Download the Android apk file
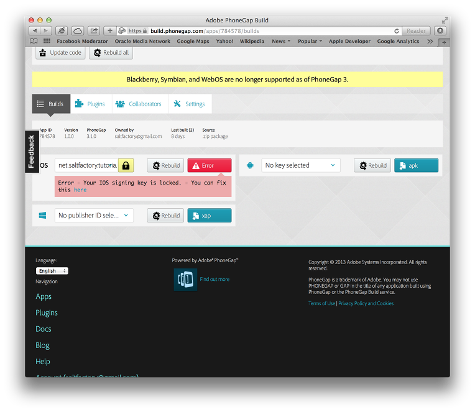This screenshot has width=475, height=412. (416, 165)
